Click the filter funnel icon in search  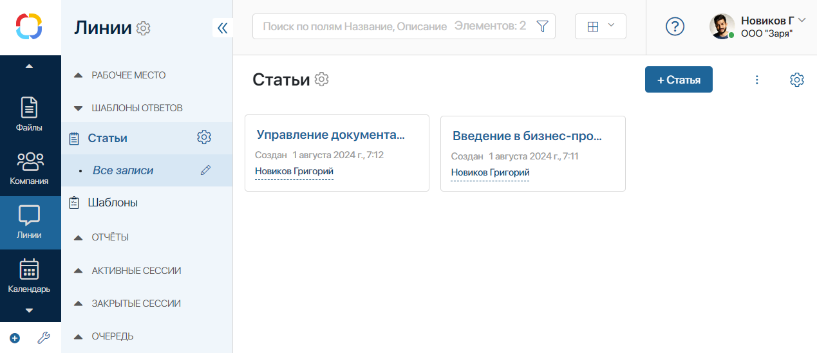[542, 26]
